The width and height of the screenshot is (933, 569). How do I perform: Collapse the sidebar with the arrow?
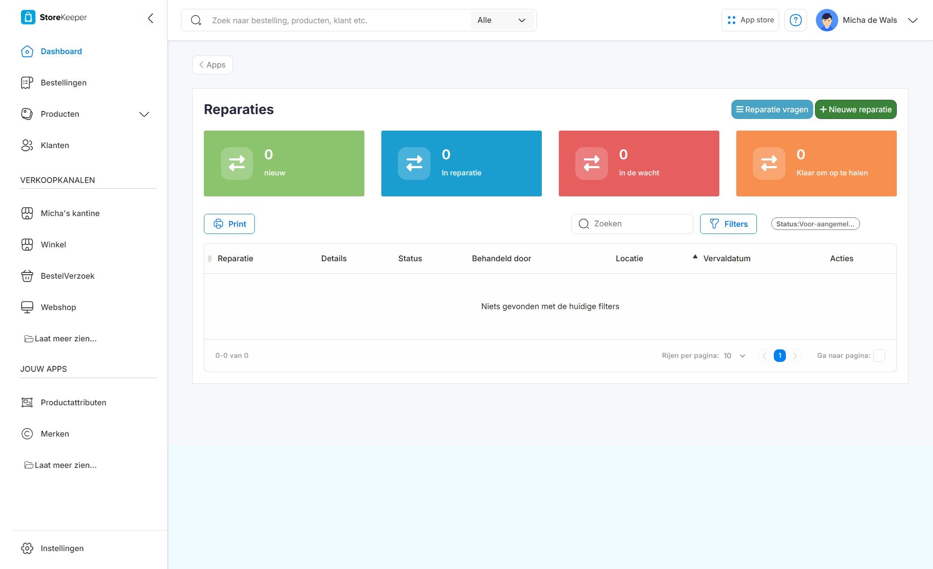coord(151,18)
